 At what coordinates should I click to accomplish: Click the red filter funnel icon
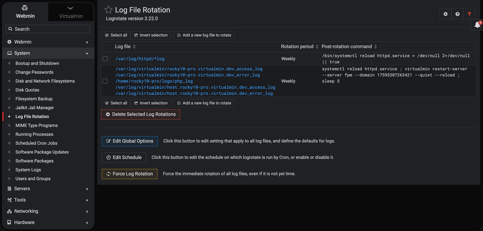[x=469, y=14]
